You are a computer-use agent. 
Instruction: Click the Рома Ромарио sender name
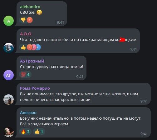point(35,88)
